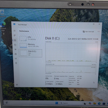
Task: Minimize the Task Manager window
Action: tap(88, 24)
